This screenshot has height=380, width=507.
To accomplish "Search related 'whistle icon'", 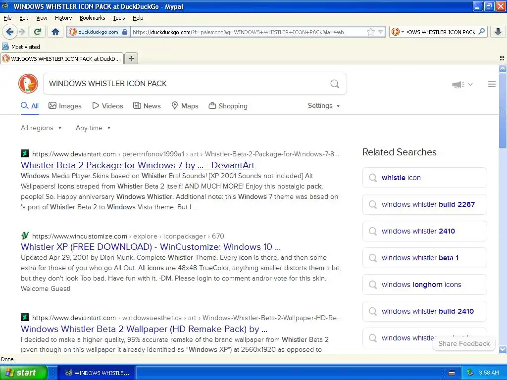I will point(424,178).
